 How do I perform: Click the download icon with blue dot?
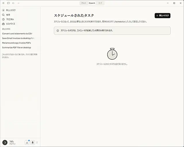click(x=27, y=142)
